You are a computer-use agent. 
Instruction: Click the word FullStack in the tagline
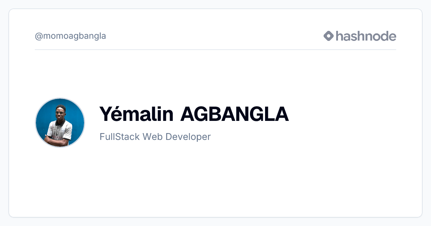(x=120, y=137)
